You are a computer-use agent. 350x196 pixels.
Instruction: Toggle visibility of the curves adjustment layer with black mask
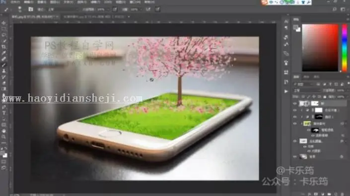click(x=295, y=117)
